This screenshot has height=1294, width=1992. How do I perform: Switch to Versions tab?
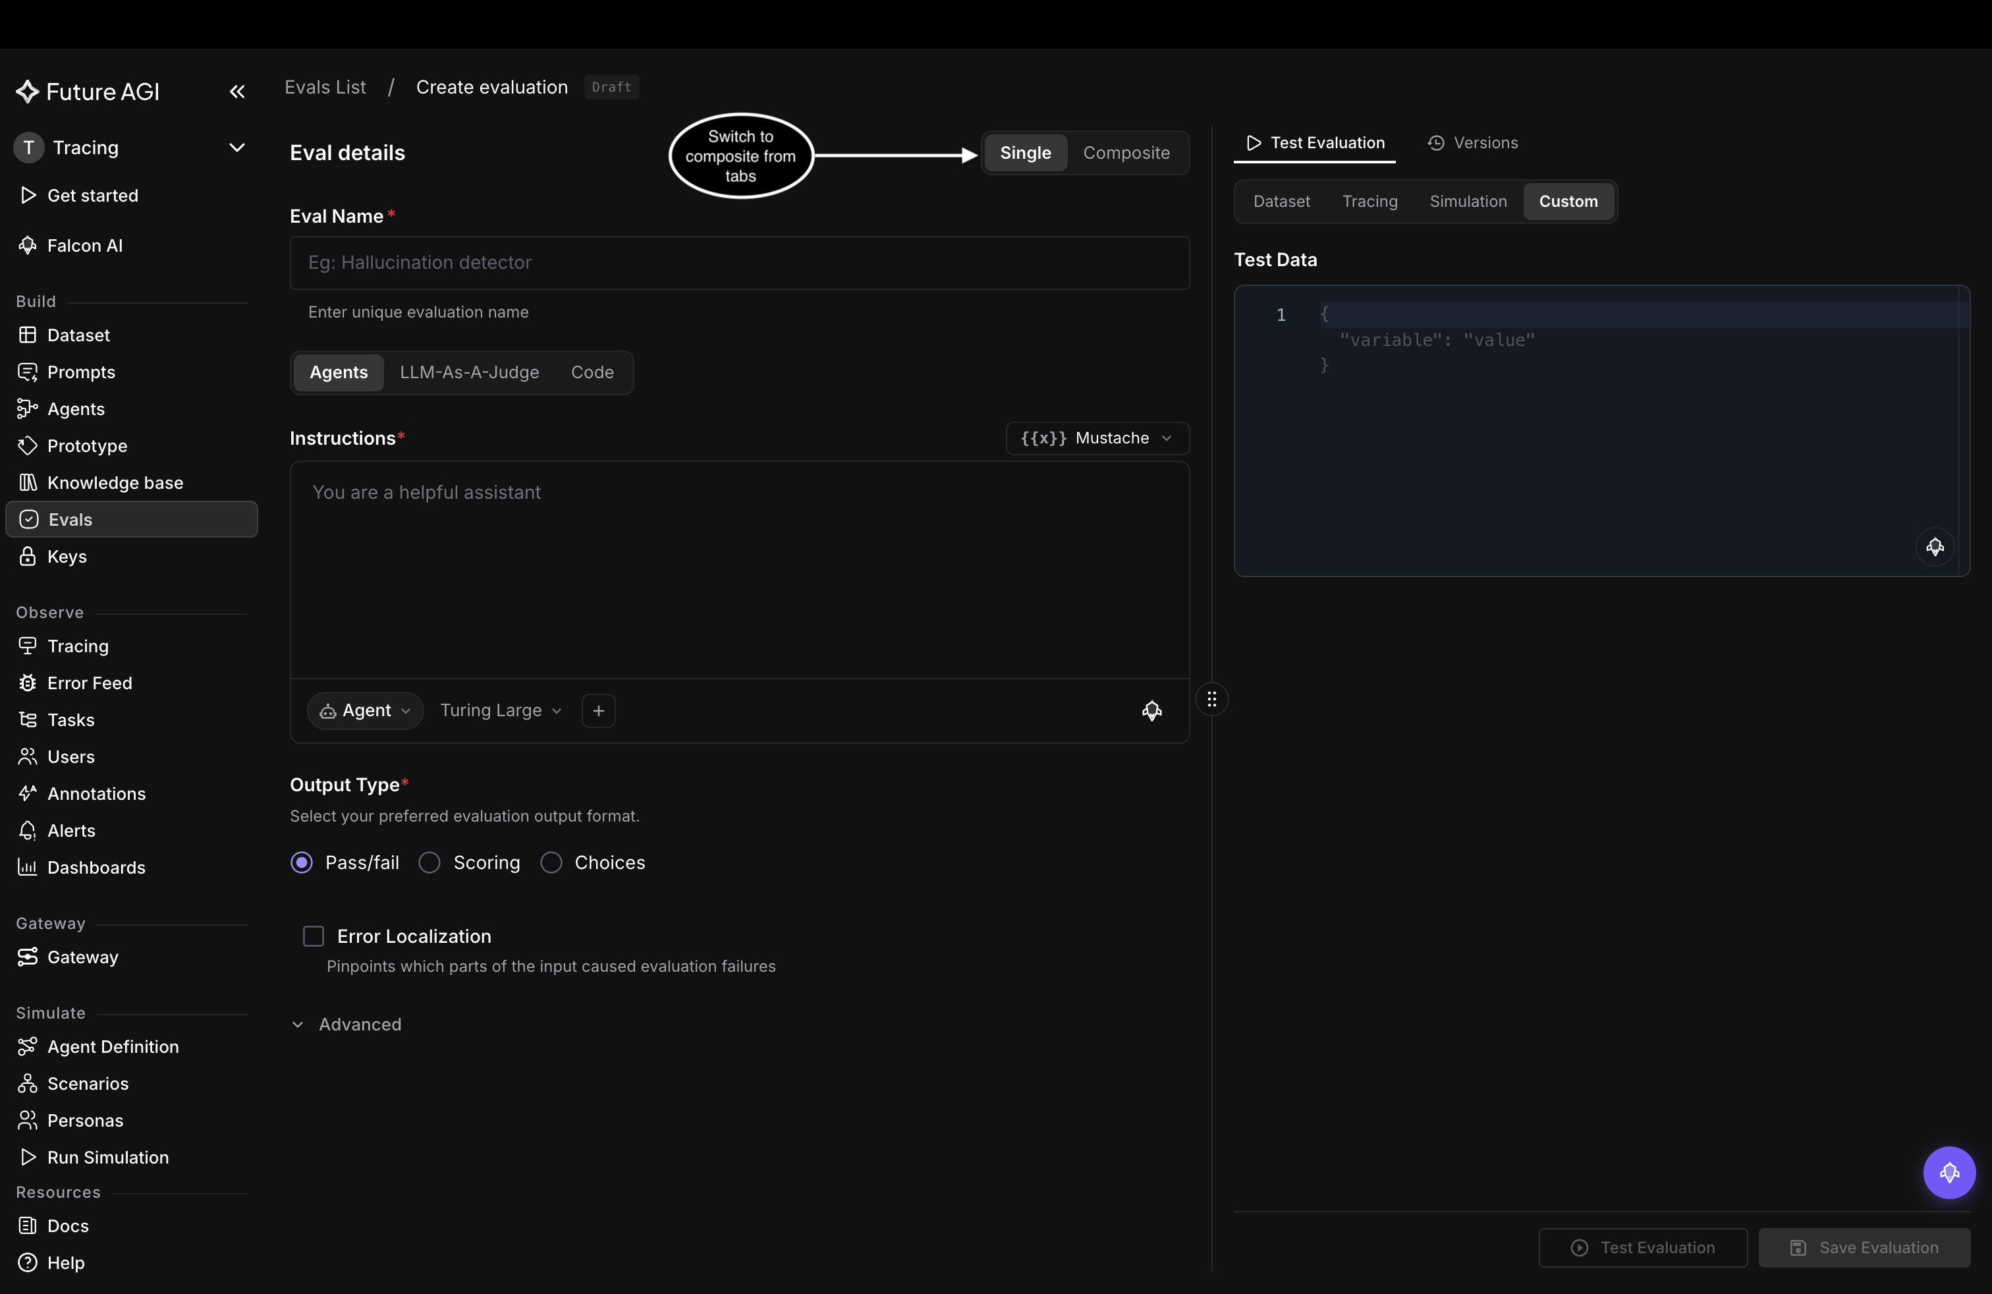coord(1472,142)
